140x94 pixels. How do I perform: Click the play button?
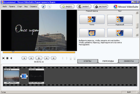click(39, 58)
